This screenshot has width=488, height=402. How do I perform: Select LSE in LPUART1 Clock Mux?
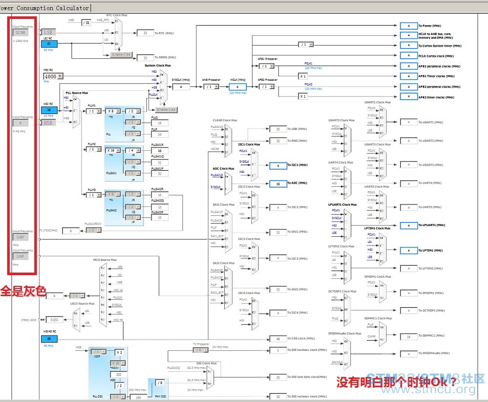346,237
